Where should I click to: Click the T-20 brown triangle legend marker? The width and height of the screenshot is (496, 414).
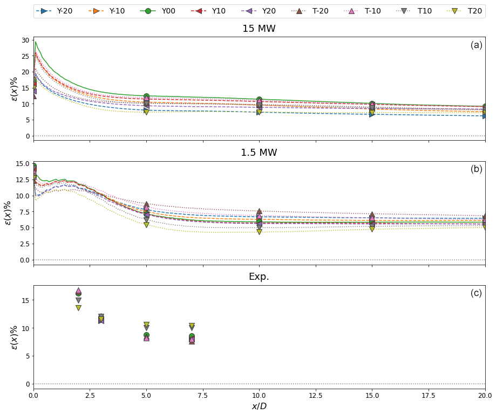pos(299,11)
